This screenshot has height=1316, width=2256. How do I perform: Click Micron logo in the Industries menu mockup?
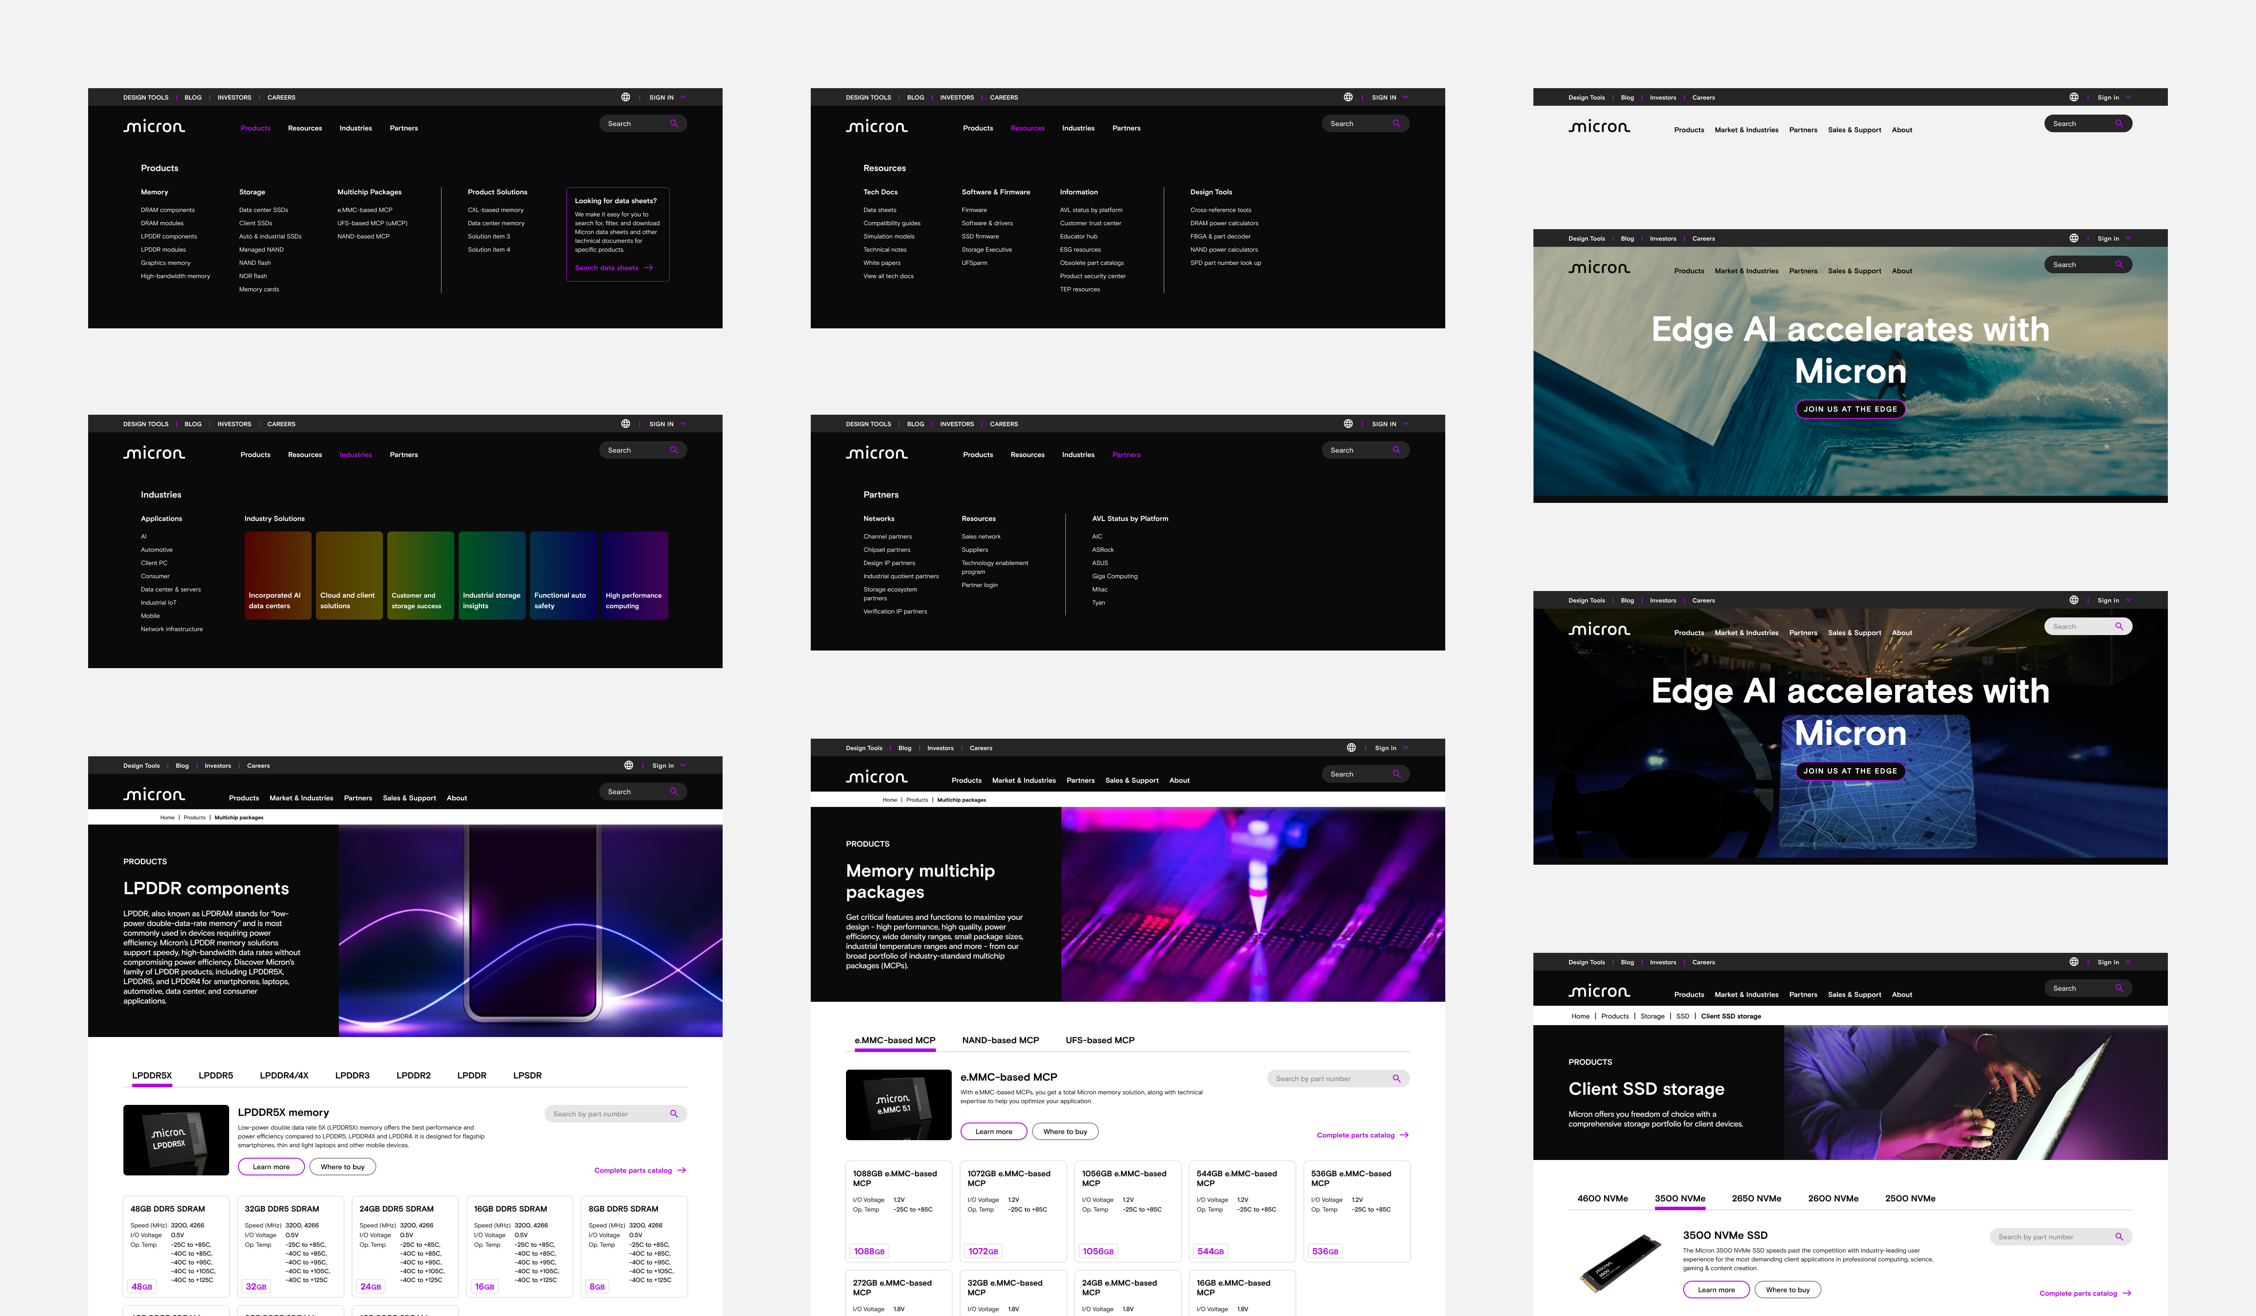(x=154, y=454)
